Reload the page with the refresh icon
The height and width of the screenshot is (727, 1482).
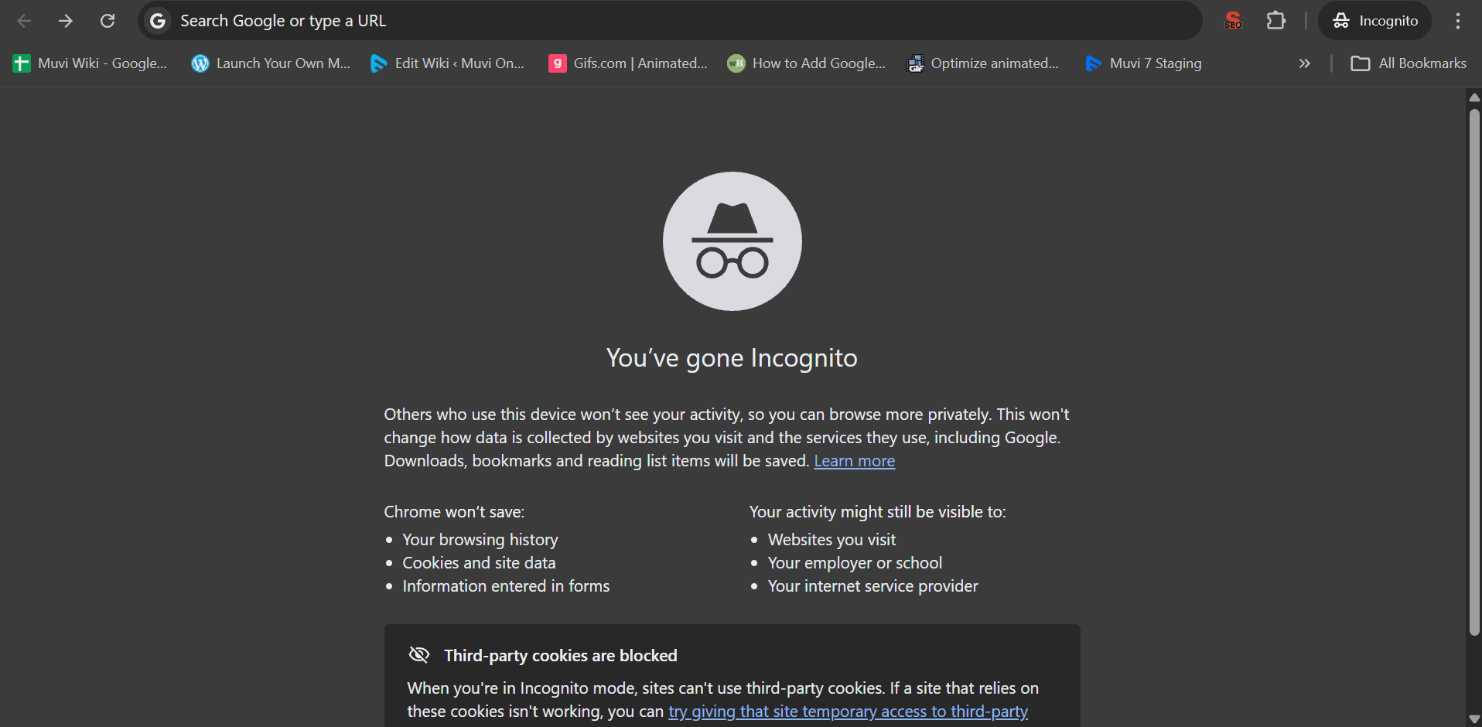[x=108, y=21]
